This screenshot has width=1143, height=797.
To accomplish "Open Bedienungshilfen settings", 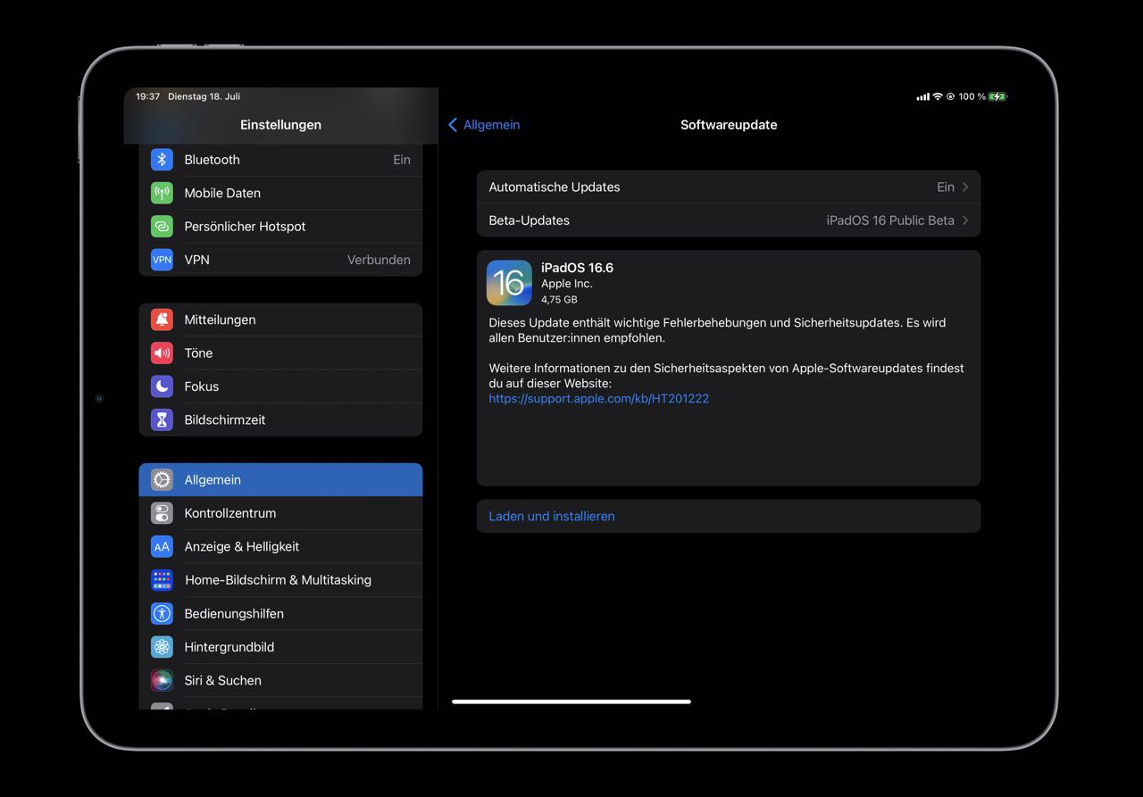I will click(280, 613).
